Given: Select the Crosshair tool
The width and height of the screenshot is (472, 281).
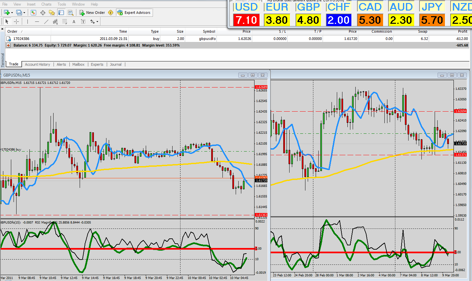Looking at the screenshot, I should [x=16, y=21].
